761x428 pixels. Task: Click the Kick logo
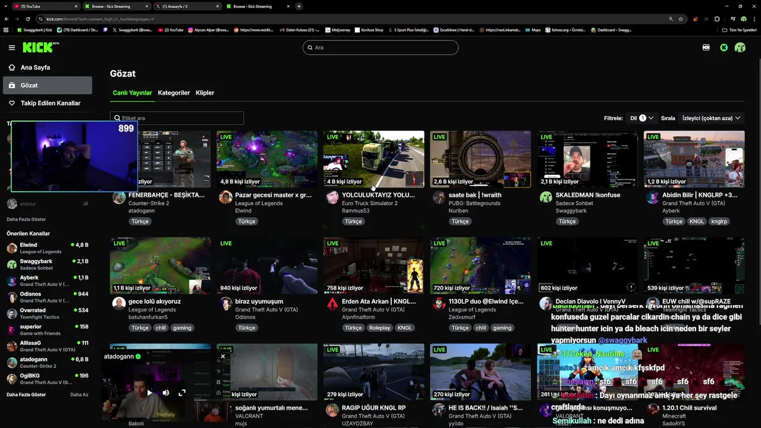(x=39, y=48)
